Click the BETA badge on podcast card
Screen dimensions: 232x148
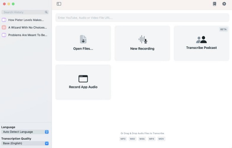click(223, 29)
